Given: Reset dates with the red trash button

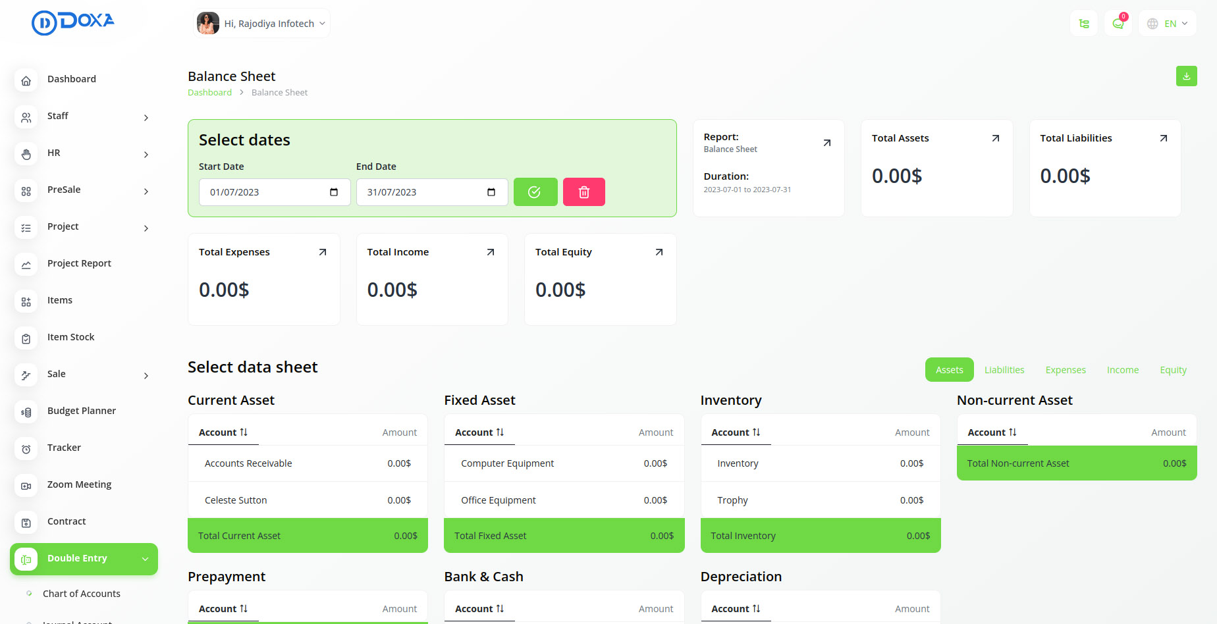Looking at the screenshot, I should click(x=583, y=192).
